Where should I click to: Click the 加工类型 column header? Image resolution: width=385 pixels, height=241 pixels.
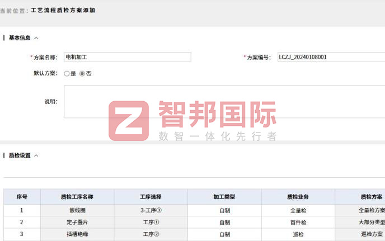tap(224, 197)
